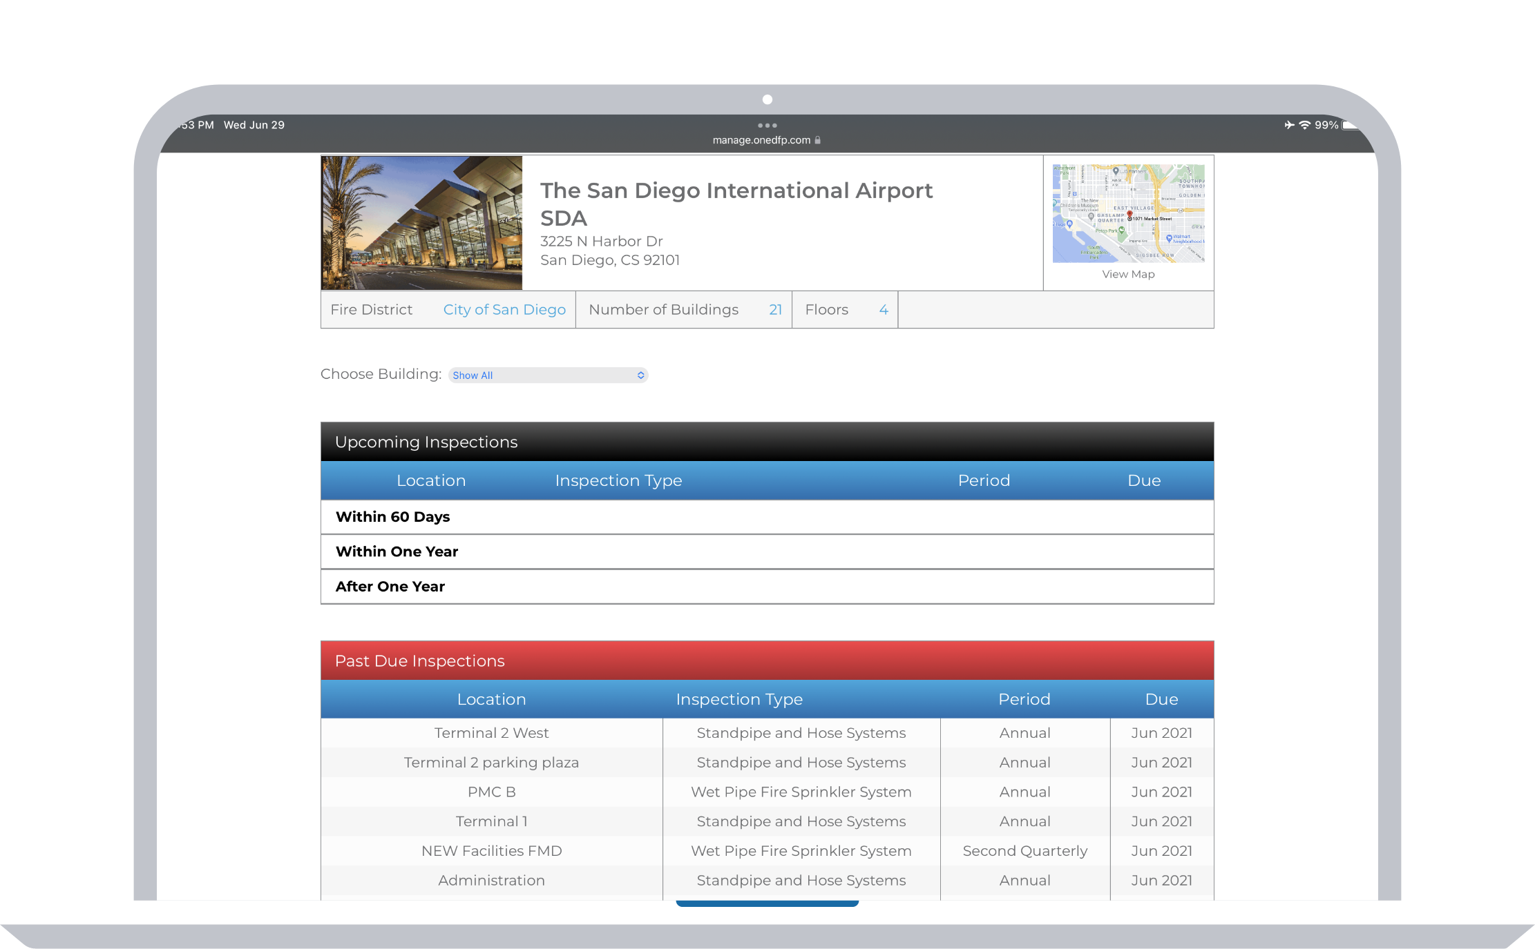This screenshot has height=949, width=1535.
Task: Click the Floors value 4
Action: pos(883,310)
